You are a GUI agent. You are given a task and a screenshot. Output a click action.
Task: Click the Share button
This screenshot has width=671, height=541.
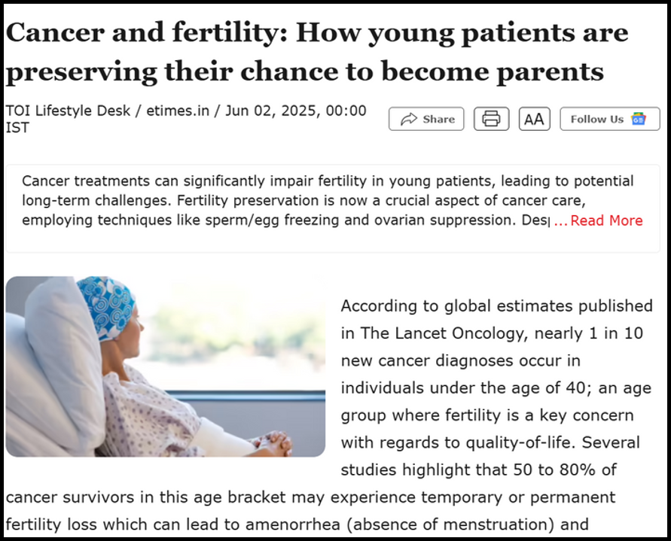pyautogui.click(x=426, y=119)
